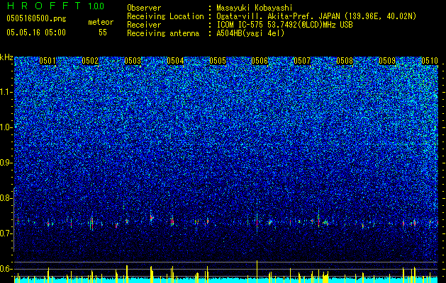Select the file name 0505160500.png

click(36, 18)
